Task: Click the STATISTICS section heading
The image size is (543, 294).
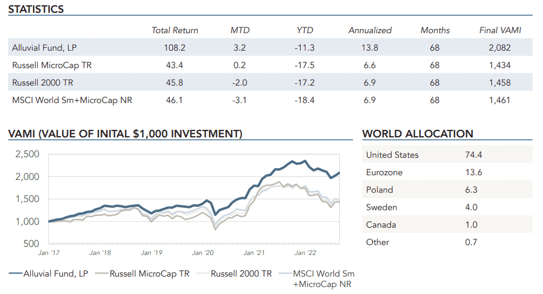Action: pyautogui.click(x=36, y=9)
